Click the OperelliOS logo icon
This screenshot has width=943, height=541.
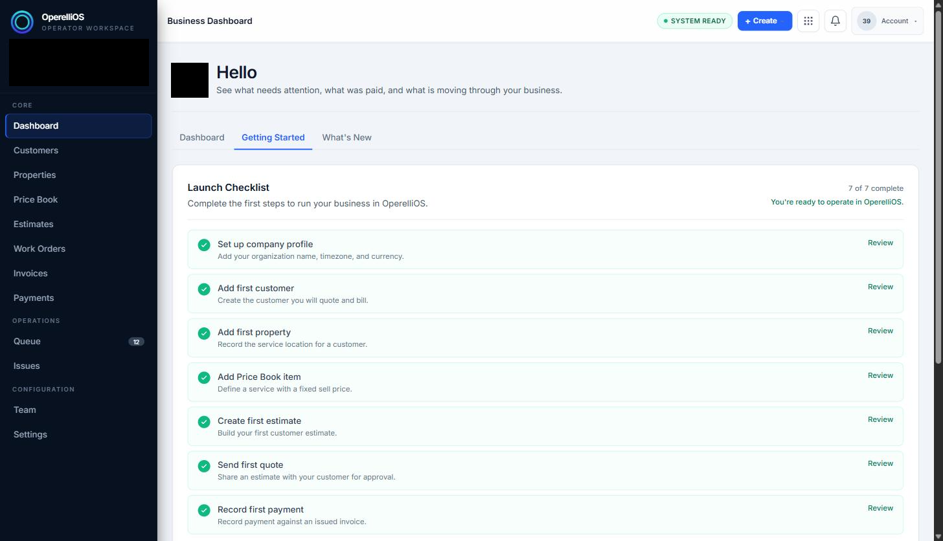[22, 22]
